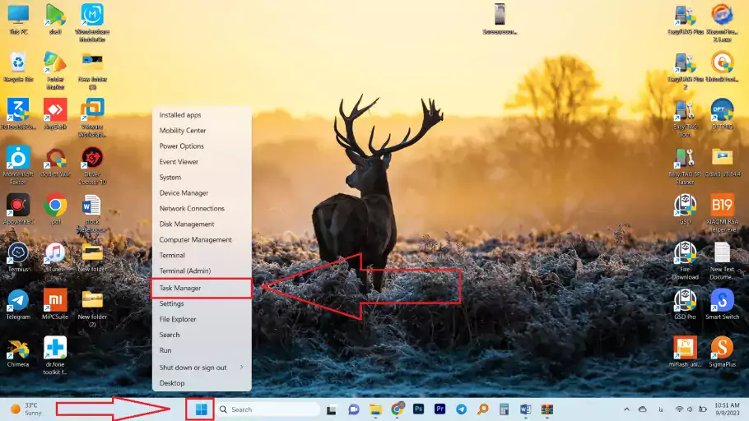Select the MiPCSuite desktop shortcut
Screen dimensions: 749x421
tap(55, 302)
